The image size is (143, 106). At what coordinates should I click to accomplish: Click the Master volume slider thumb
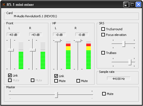pyautogui.click(x=56, y=95)
